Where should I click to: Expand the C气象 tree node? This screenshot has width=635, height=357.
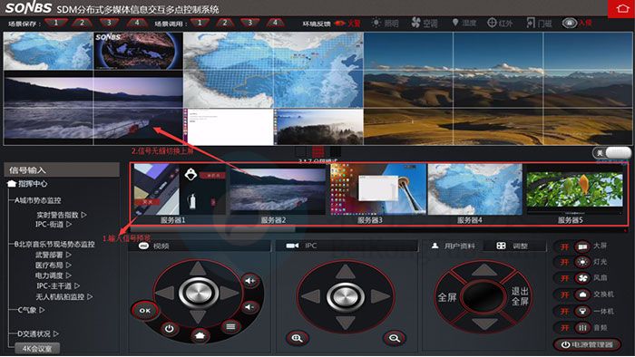click(42, 310)
